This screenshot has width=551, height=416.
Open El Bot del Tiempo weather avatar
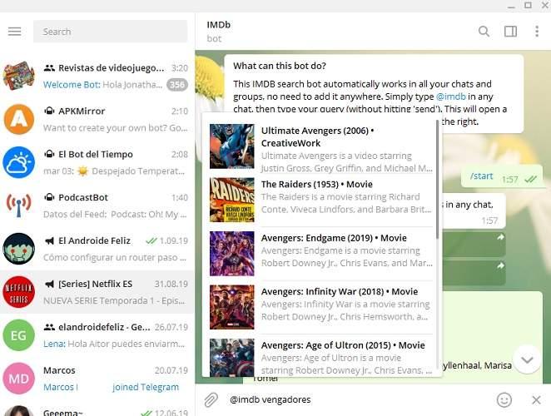click(x=18, y=162)
